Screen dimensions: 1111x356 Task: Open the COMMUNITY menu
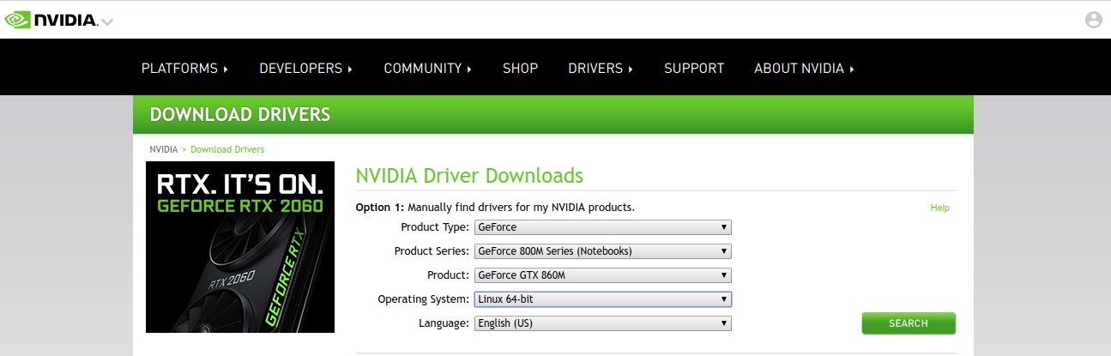tap(428, 69)
